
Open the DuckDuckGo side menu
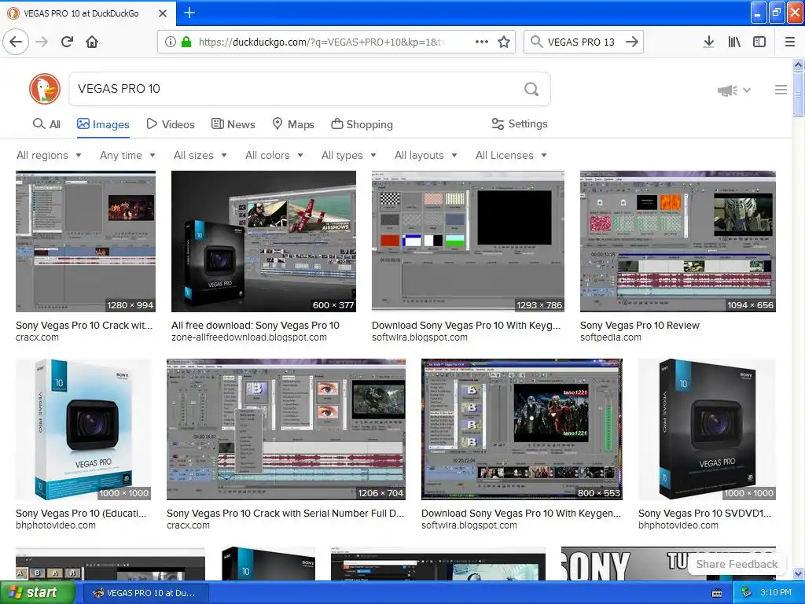pos(781,90)
